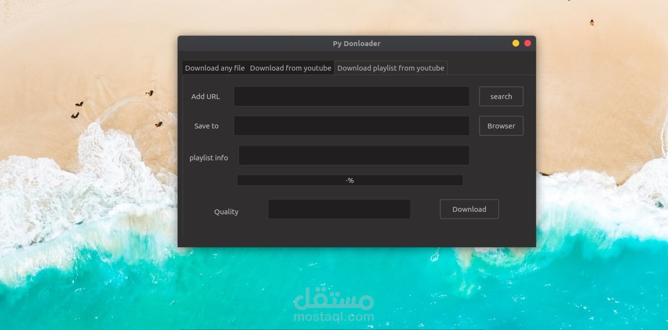Screen dimensions: 668x330
Task: Open the Download from youtube tab
Action: 291,68
